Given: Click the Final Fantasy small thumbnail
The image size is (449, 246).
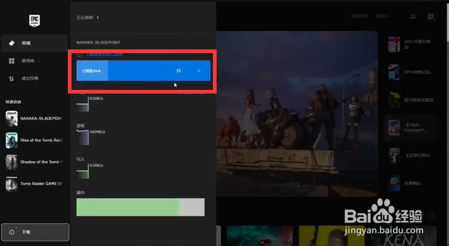Looking at the screenshot, I should point(394,128).
